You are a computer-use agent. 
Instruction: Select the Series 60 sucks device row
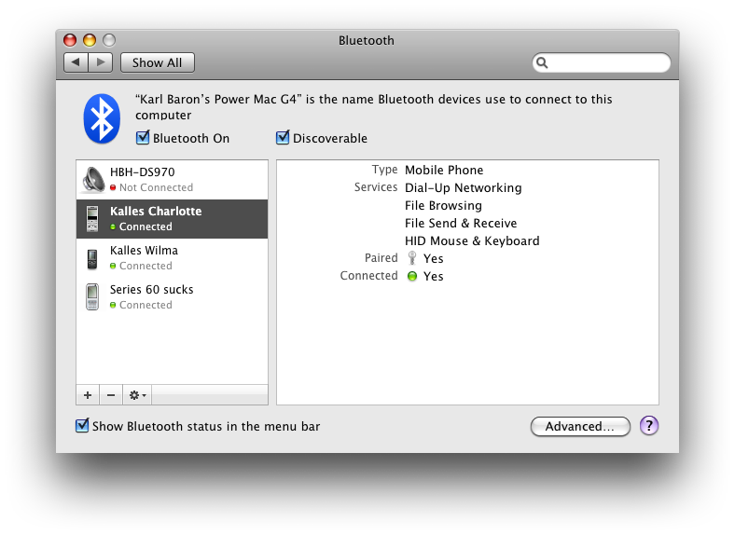[172, 297]
